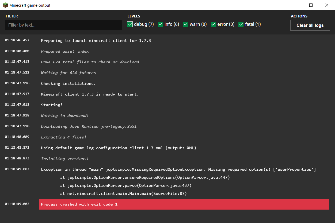This screenshot has height=223, width=335.
Task: Click timestamp 01:18:47.413
Action: pyautogui.click(x=17, y=62)
